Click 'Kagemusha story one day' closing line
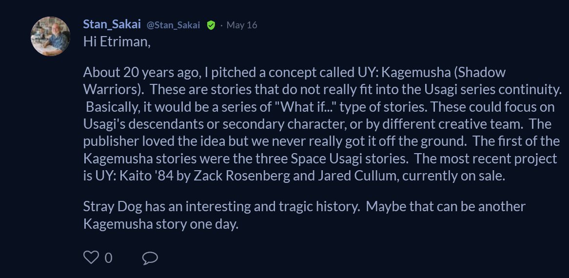Image resolution: width=569 pixels, height=278 pixels. coord(159,224)
